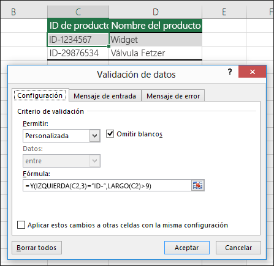Select cell containing ID-29876534

pos(78,53)
